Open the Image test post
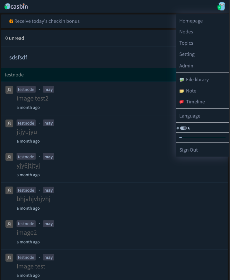The height and width of the screenshot is (280, 230). tap(31, 266)
